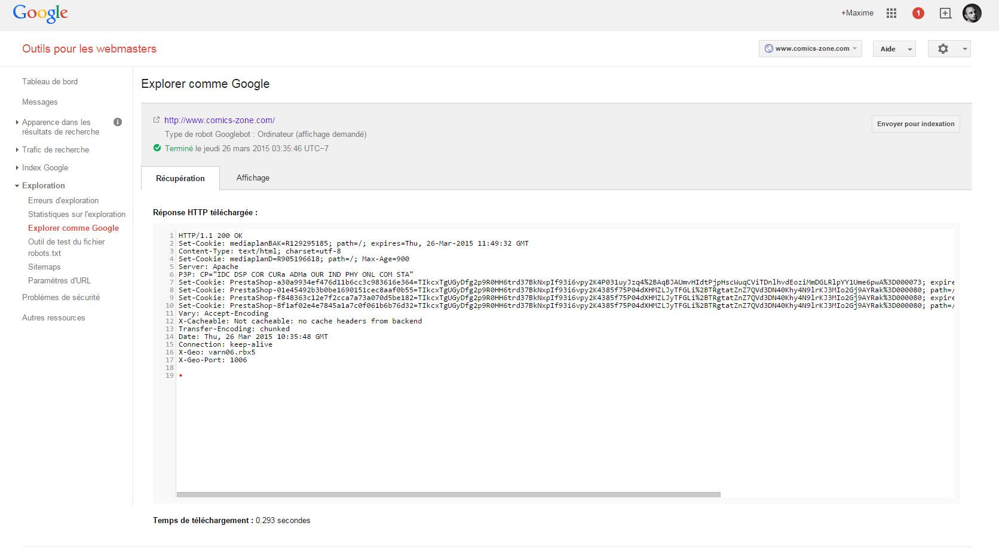Click Envoyer pour indexation button
The height and width of the screenshot is (550, 999).
click(x=916, y=124)
